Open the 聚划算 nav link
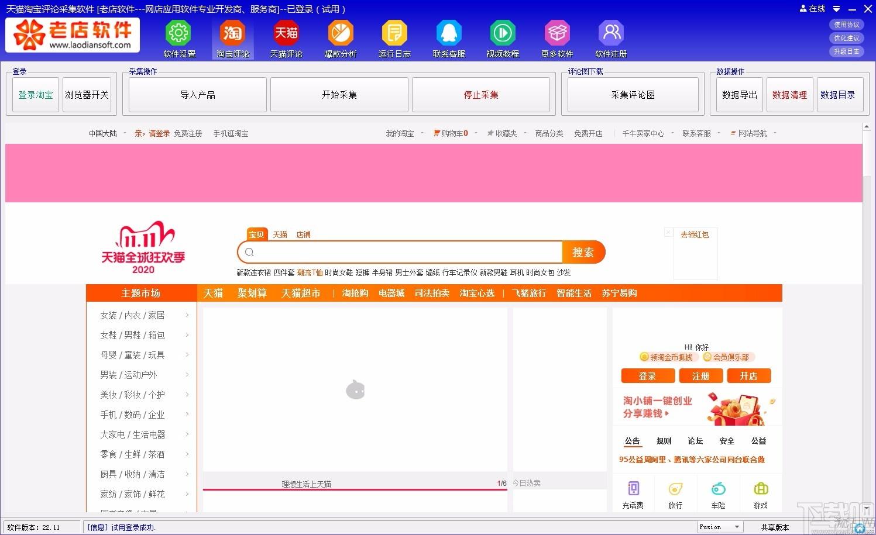The image size is (876, 535). [x=252, y=293]
